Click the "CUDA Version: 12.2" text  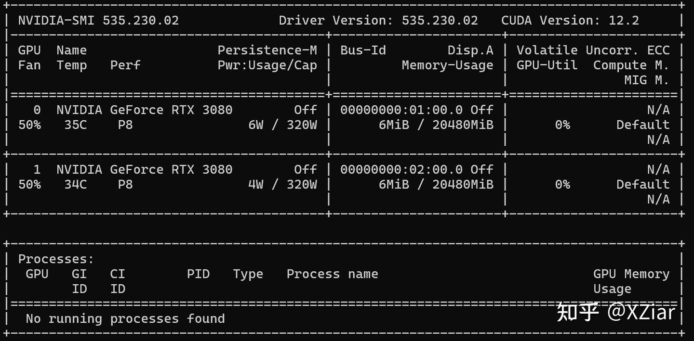point(570,20)
